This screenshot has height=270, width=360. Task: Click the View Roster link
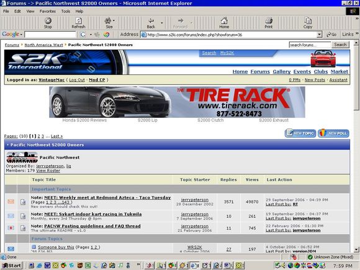48,171
